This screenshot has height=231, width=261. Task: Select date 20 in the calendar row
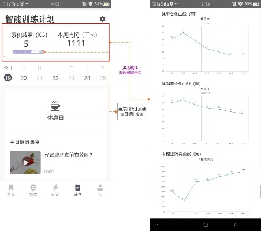pyautogui.click(x=24, y=78)
